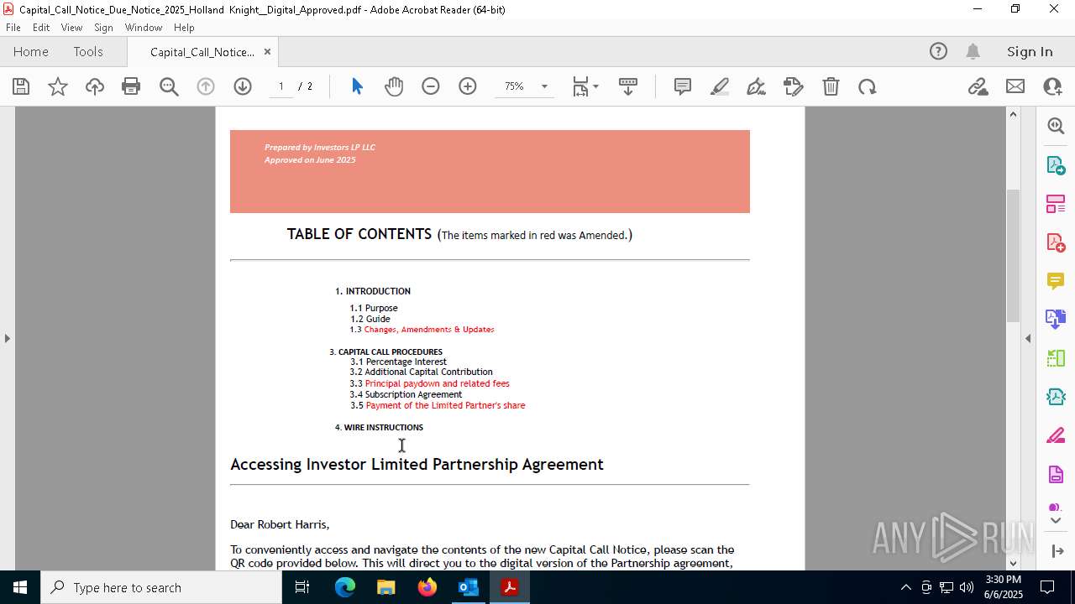
Task: Close the Capital_Call_Notice document tab
Action: [x=267, y=52]
